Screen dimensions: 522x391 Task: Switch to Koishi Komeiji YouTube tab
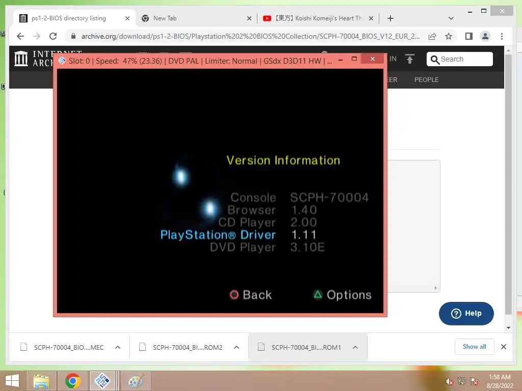tap(318, 18)
